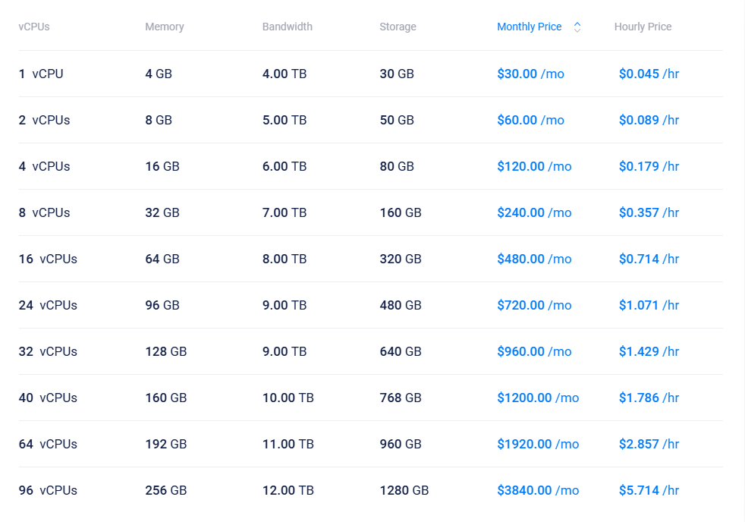Image resolution: width=745 pixels, height=522 pixels.
Task: Select the $0.045 /hr hourly price
Action: (x=649, y=74)
